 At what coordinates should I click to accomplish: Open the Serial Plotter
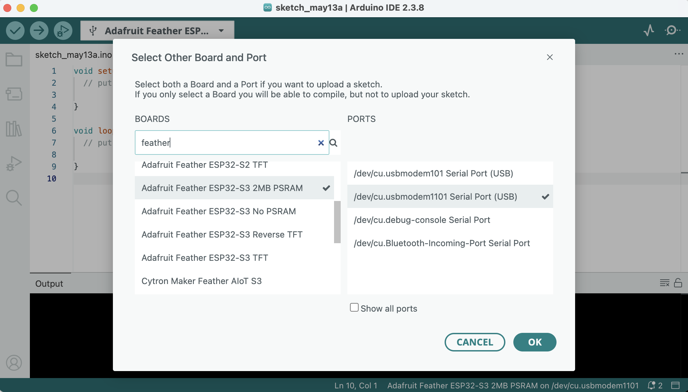pyautogui.click(x=649, y=31)
